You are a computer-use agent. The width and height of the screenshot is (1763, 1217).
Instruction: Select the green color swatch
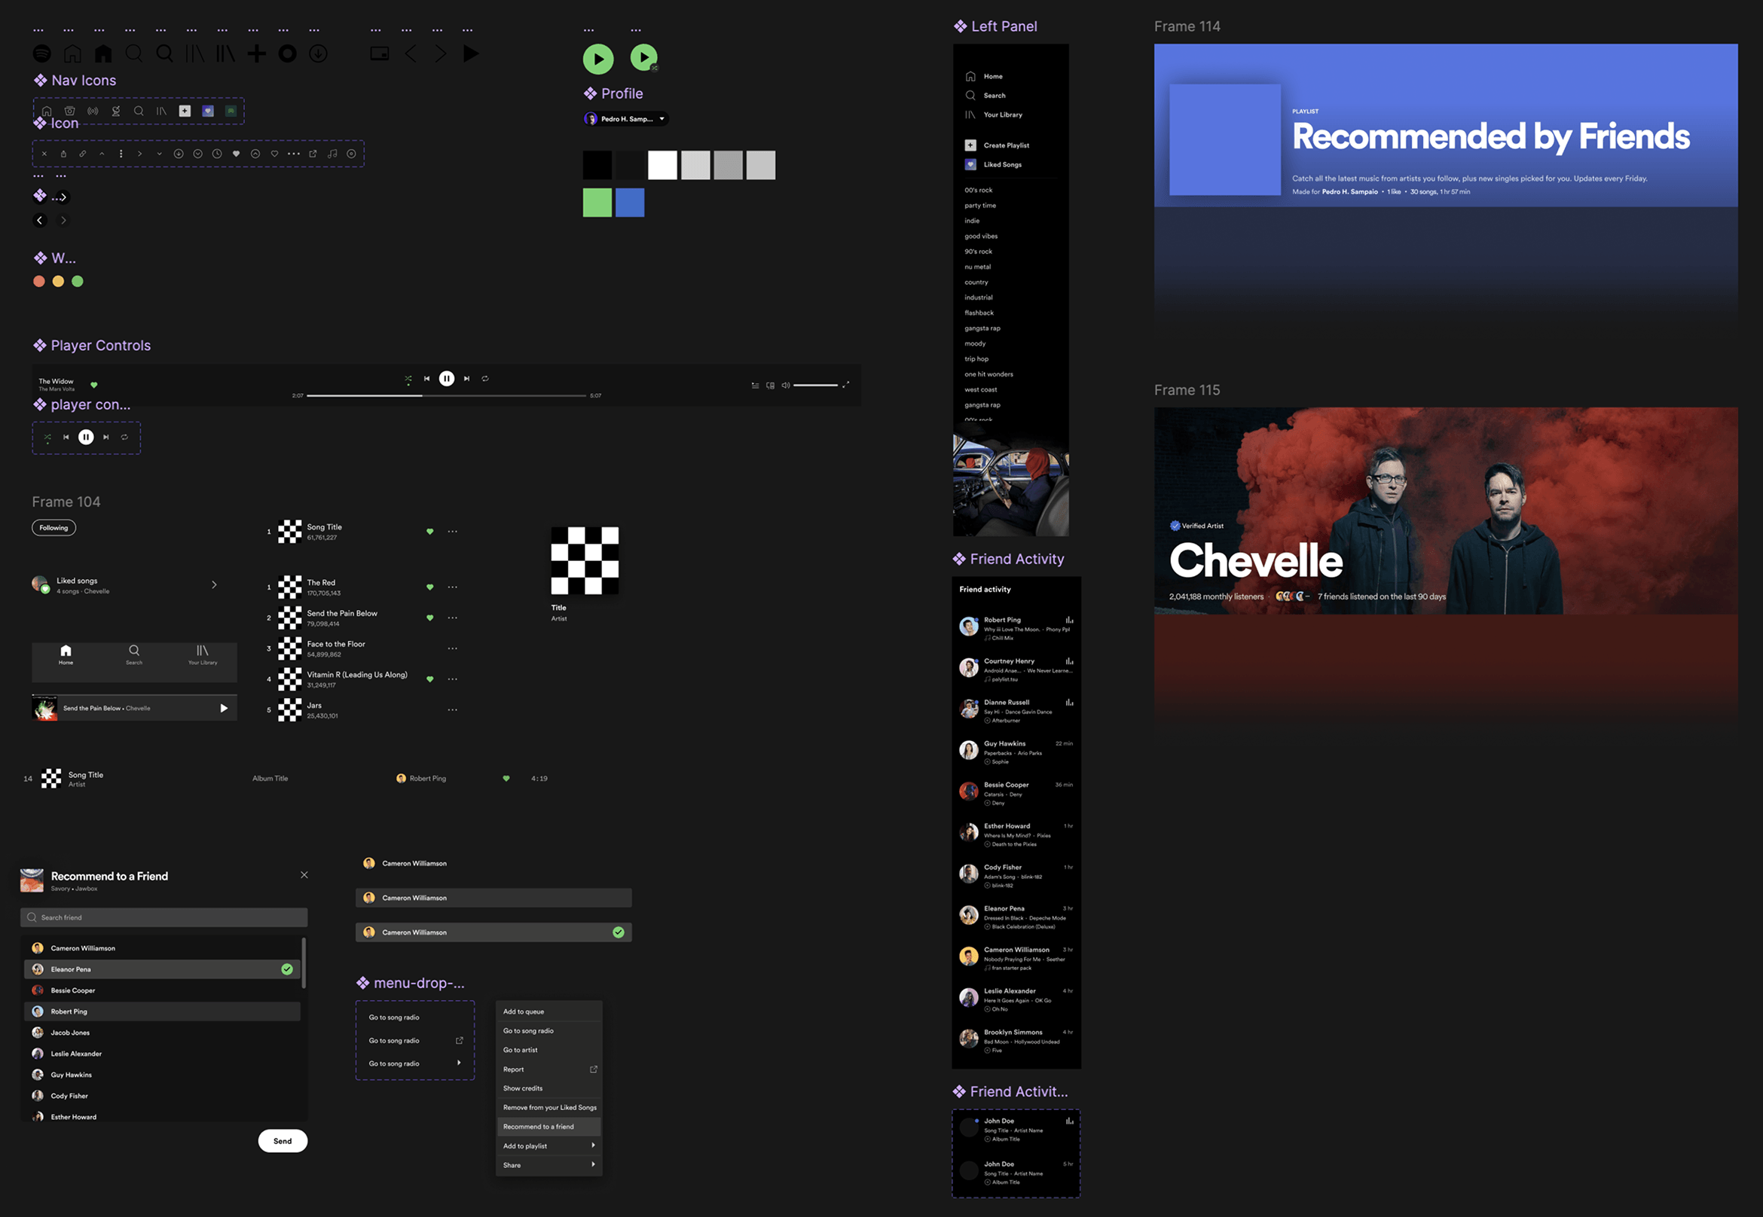click(597, 203)
